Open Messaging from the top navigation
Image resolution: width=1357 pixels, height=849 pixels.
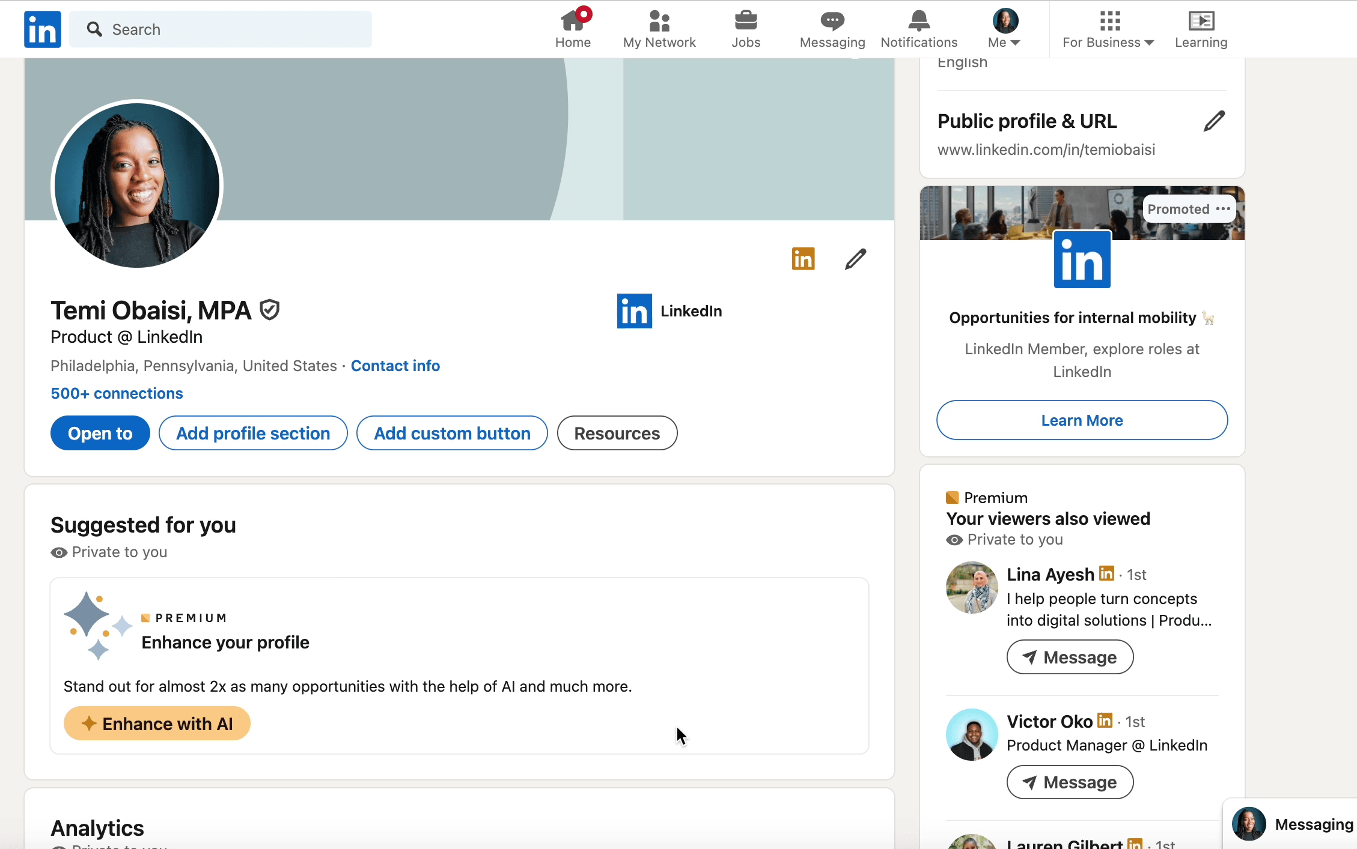[x=832, y=29]
